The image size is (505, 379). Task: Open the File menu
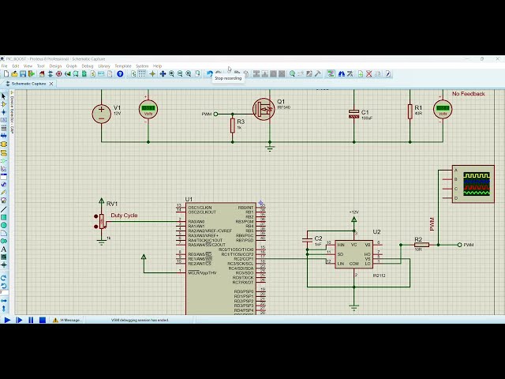pyautogui.click(x=5, y=66)
